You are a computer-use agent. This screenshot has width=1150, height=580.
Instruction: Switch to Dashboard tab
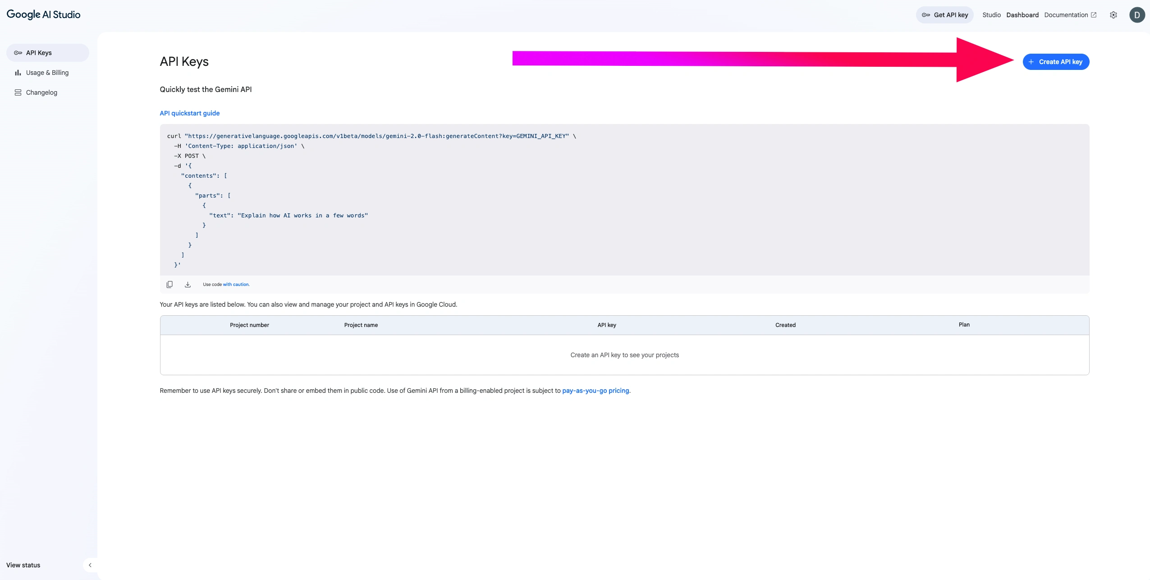(1022, 15)
